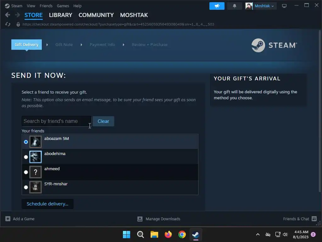Click the Gift Delivery step

coord(26,44)
